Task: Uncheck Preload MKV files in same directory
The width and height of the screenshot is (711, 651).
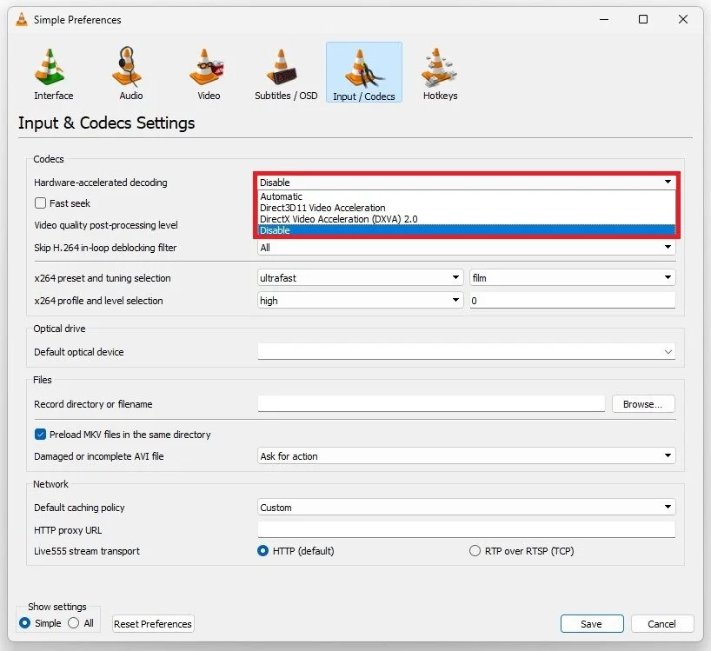Action: pyautogui.click(x=40, y=435)
